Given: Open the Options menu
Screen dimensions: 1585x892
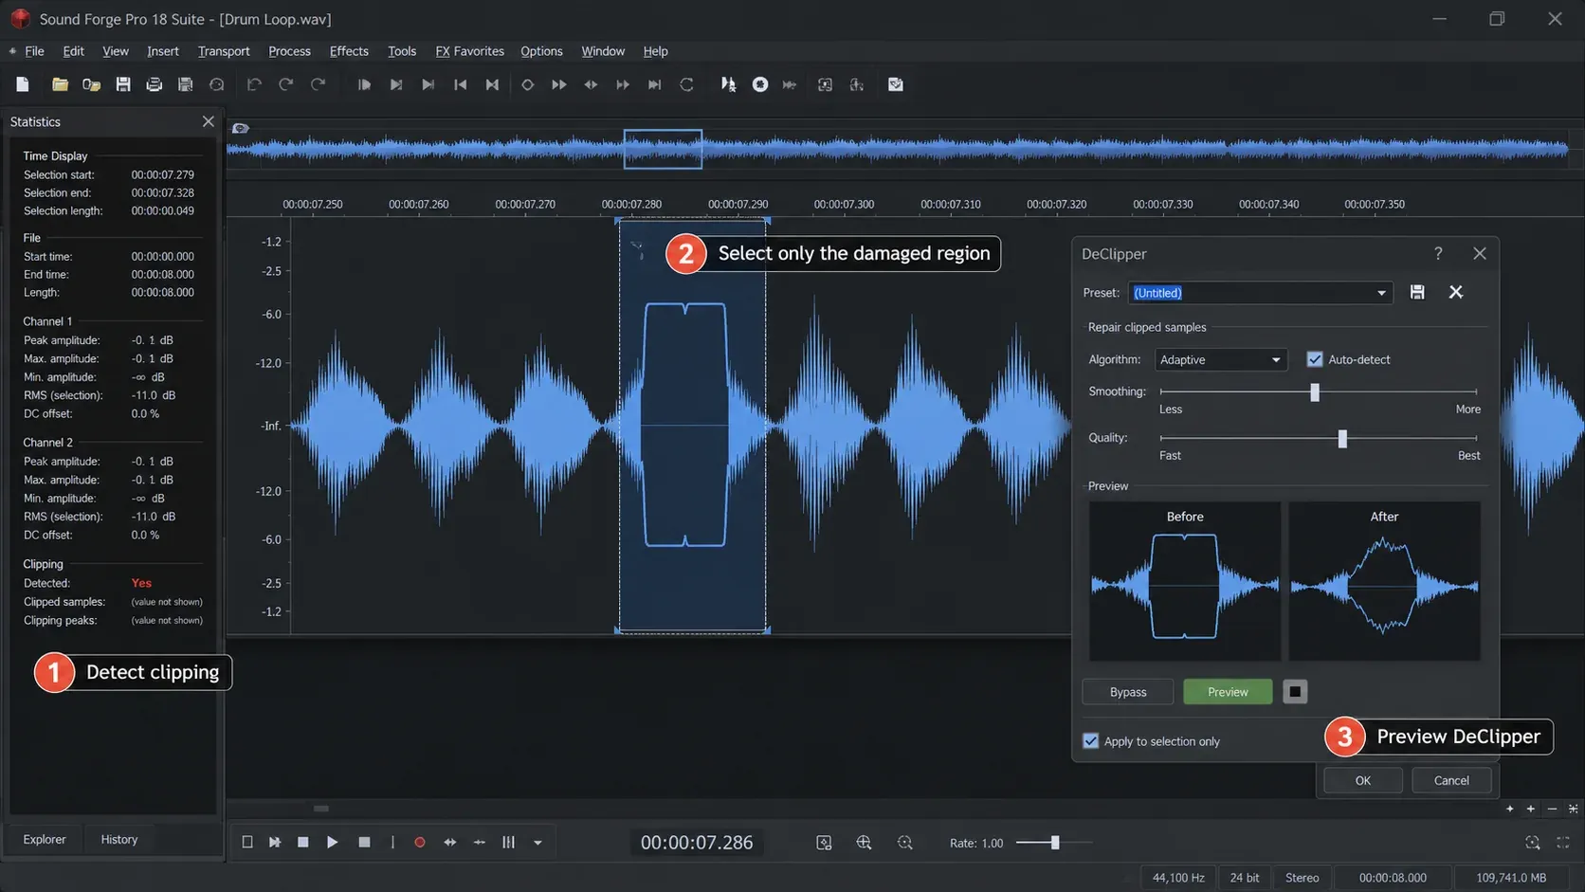Looking at the screenshot, I should (541, 51).
